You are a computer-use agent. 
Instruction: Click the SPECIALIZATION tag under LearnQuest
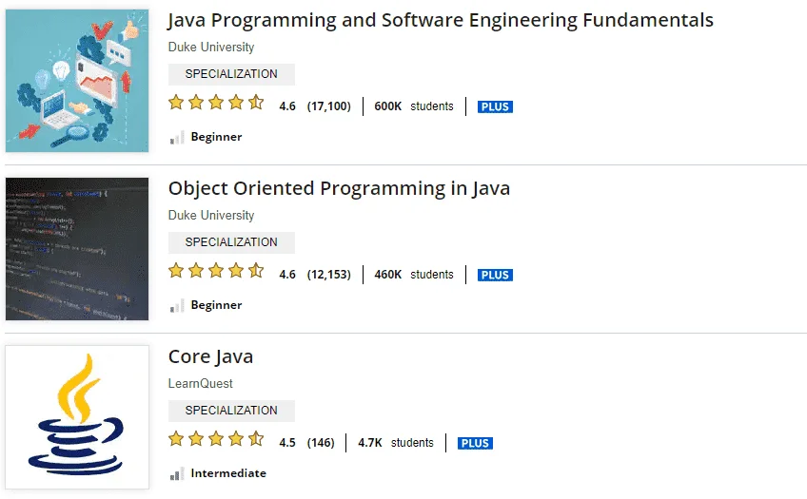(231, 411)
